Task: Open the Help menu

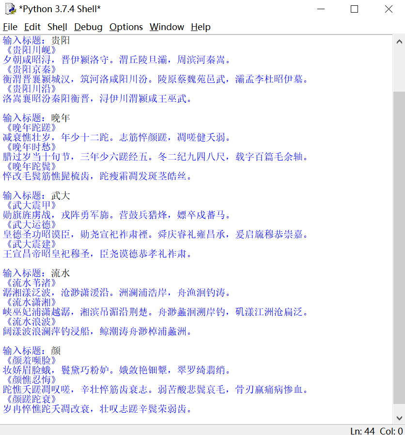Action: coord(201,27)
